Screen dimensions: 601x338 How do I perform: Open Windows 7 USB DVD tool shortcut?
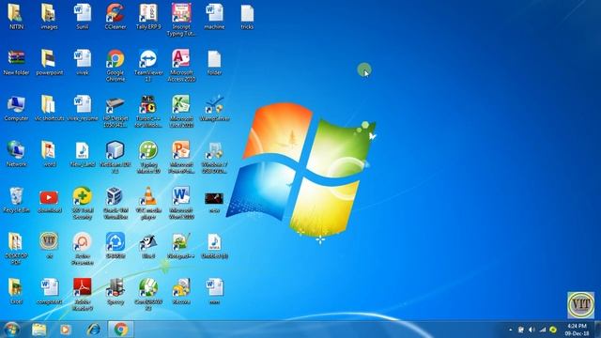214,157
